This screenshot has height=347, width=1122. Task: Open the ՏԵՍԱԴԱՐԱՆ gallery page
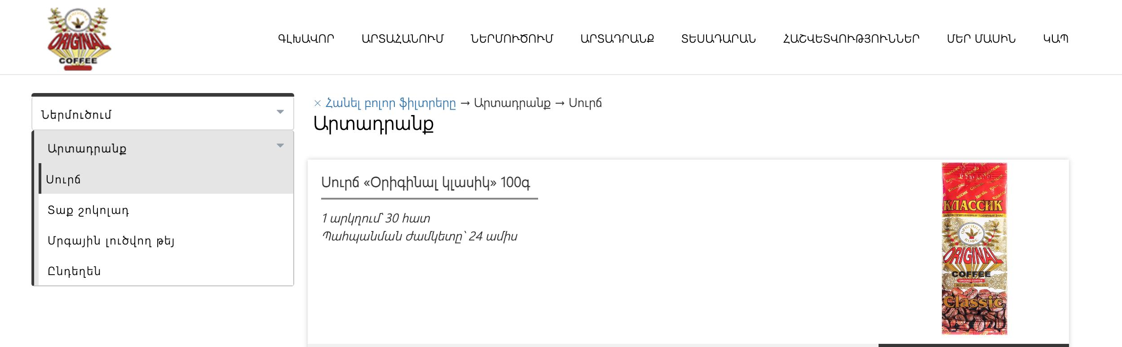[719, 39]
